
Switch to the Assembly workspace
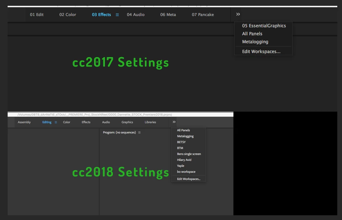[24, 122]
